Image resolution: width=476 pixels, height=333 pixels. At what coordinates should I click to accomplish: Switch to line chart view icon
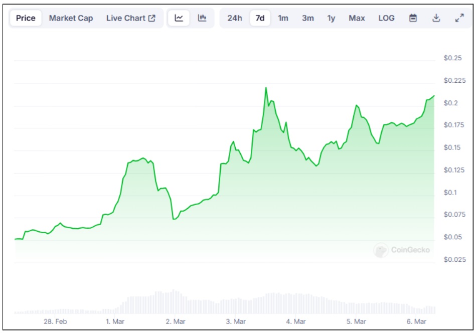tap(179, 18)
